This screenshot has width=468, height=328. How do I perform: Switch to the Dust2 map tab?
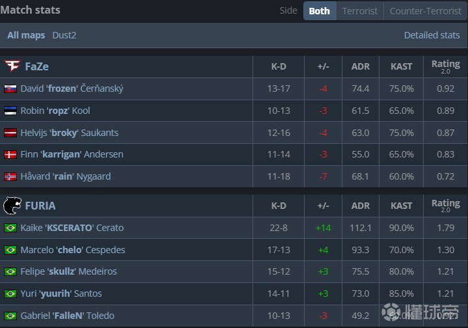tap(64, 35)
